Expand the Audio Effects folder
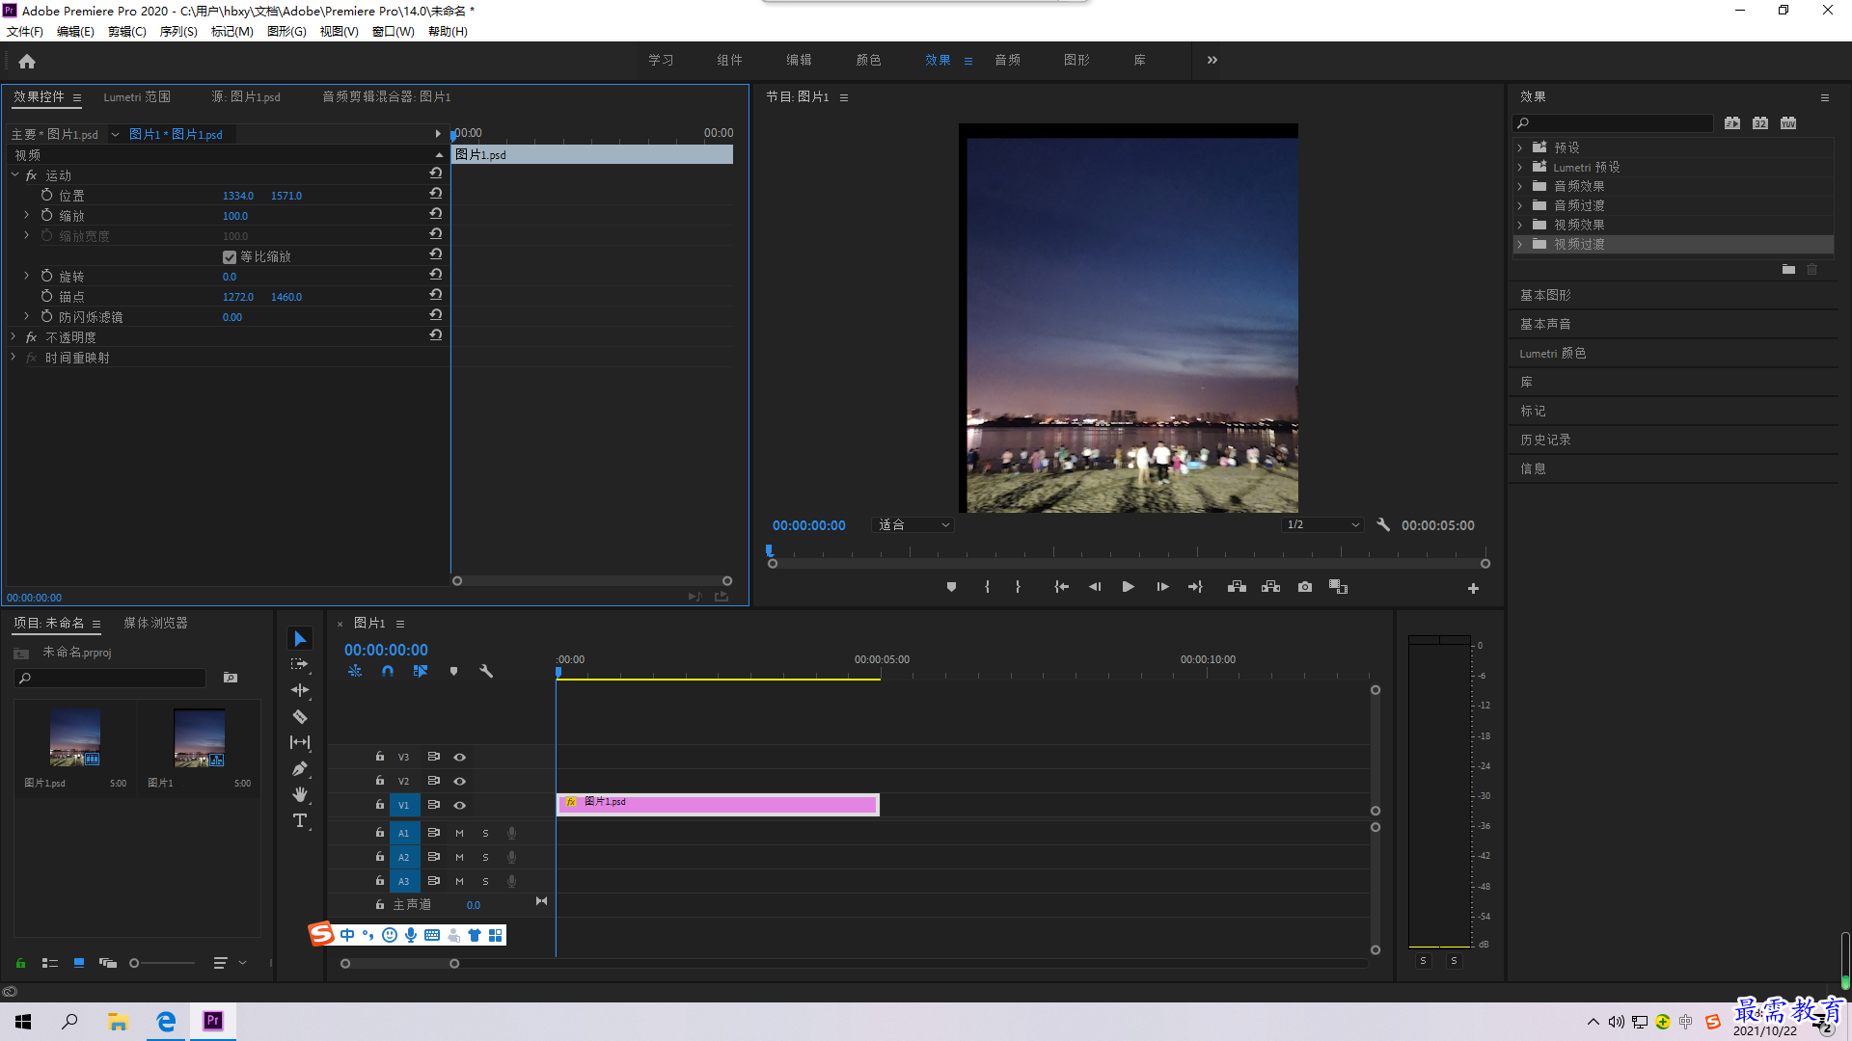Viewport: 1852px width, 1041px height. (x=1520, y=186)
